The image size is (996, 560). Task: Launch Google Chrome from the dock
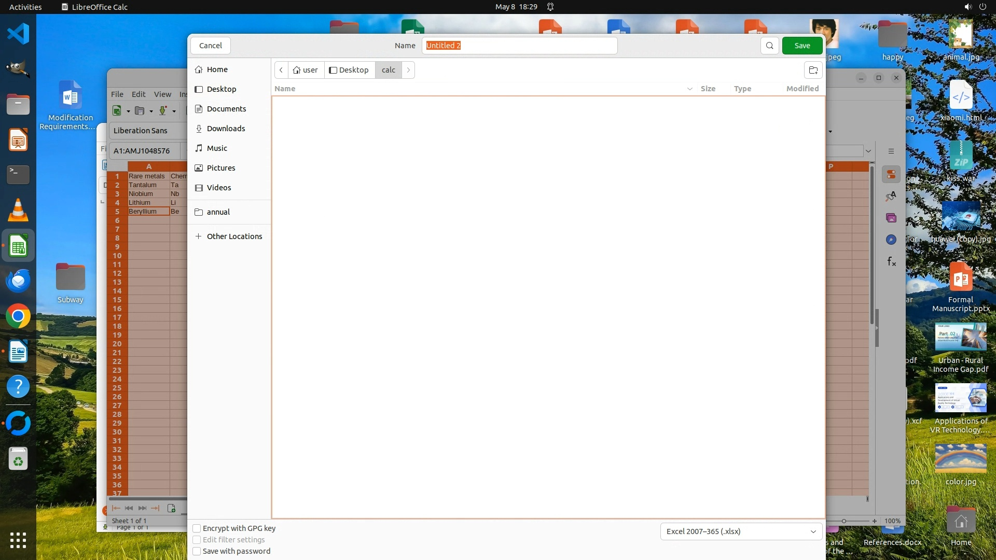[18, 316]
